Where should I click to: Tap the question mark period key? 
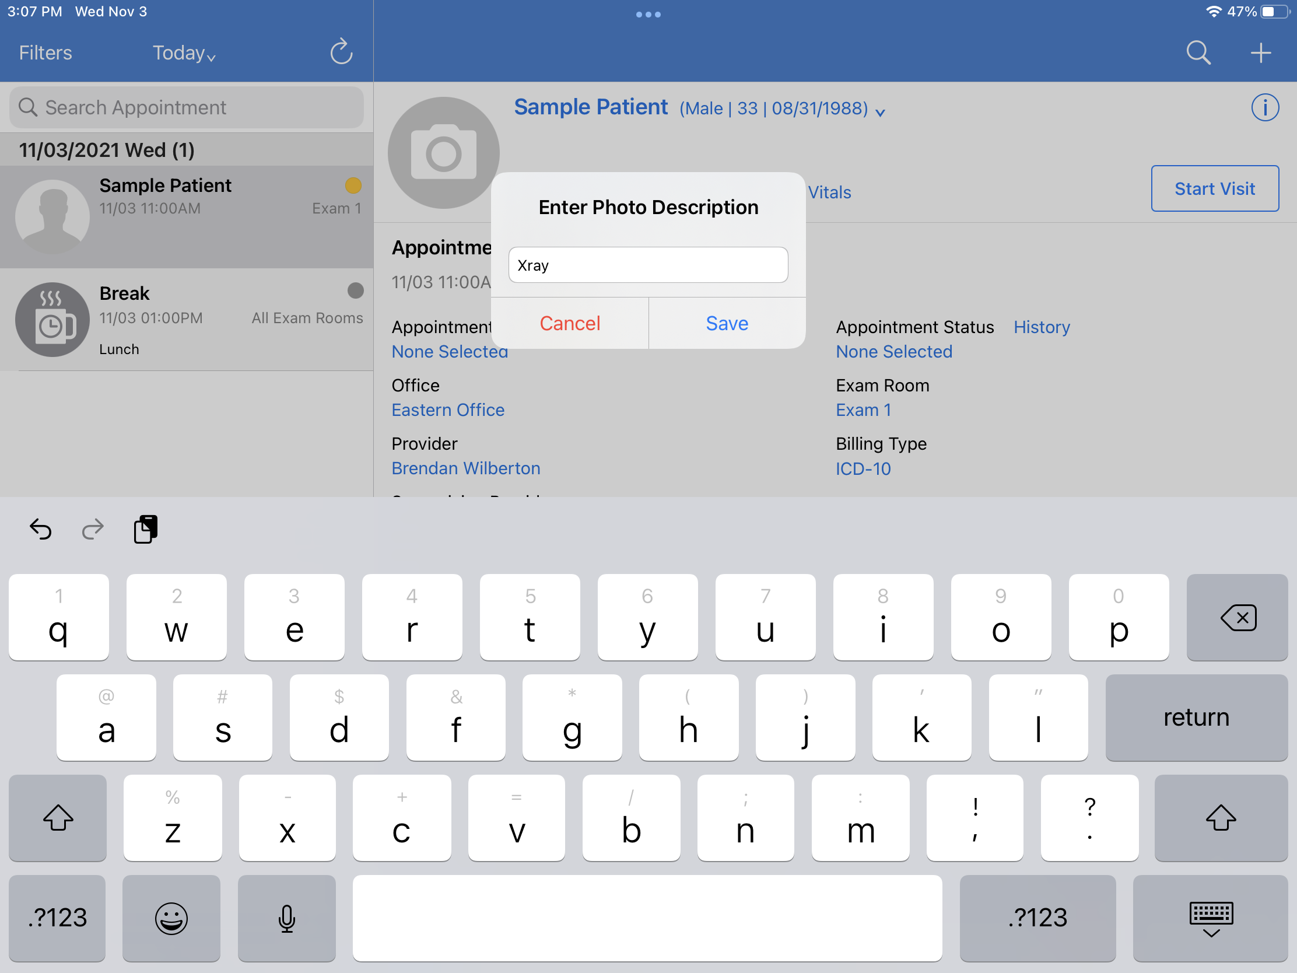click(1089, 818)
